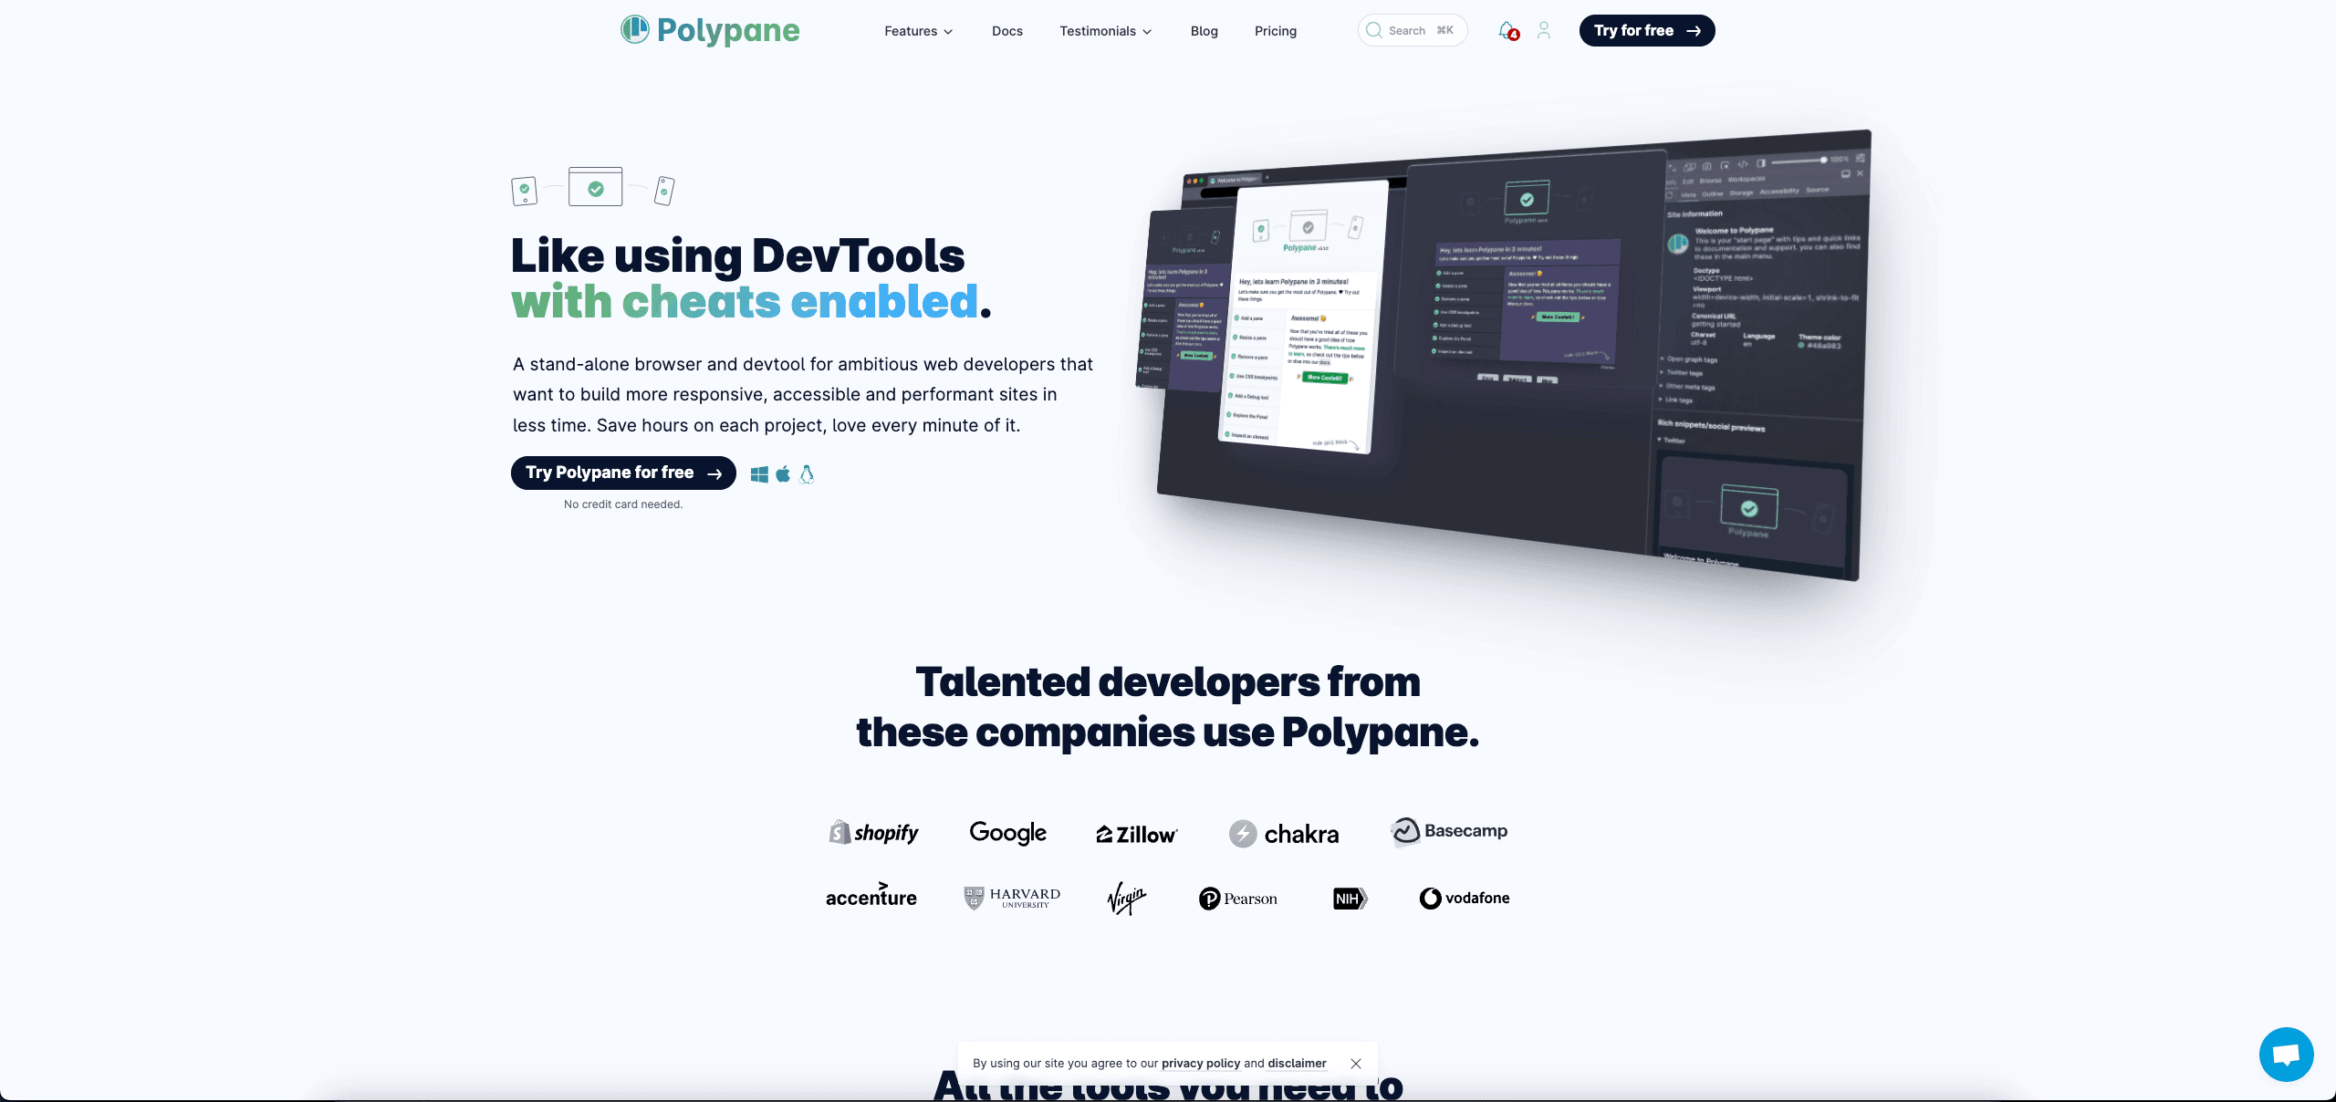Image resolution: width=2336 pixels, height=1102 pixels.
Task: Click the search magnifier icon
Action: [x=1374, y=30]
